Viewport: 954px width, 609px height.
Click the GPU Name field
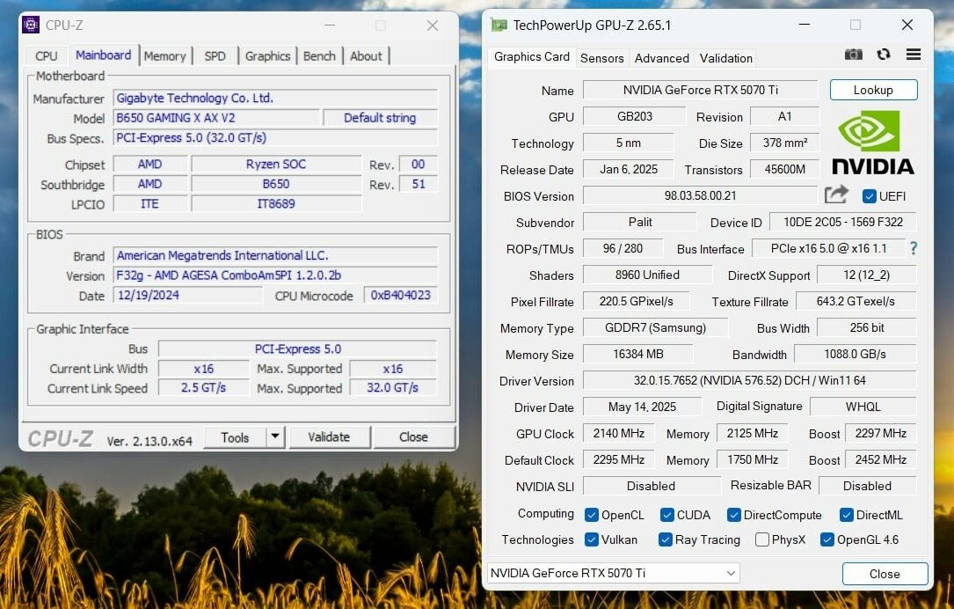[x=700, y=90]
